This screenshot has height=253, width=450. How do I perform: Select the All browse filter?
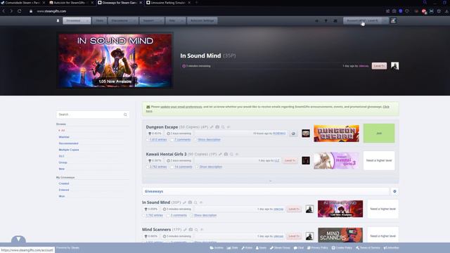click(63, 131)
